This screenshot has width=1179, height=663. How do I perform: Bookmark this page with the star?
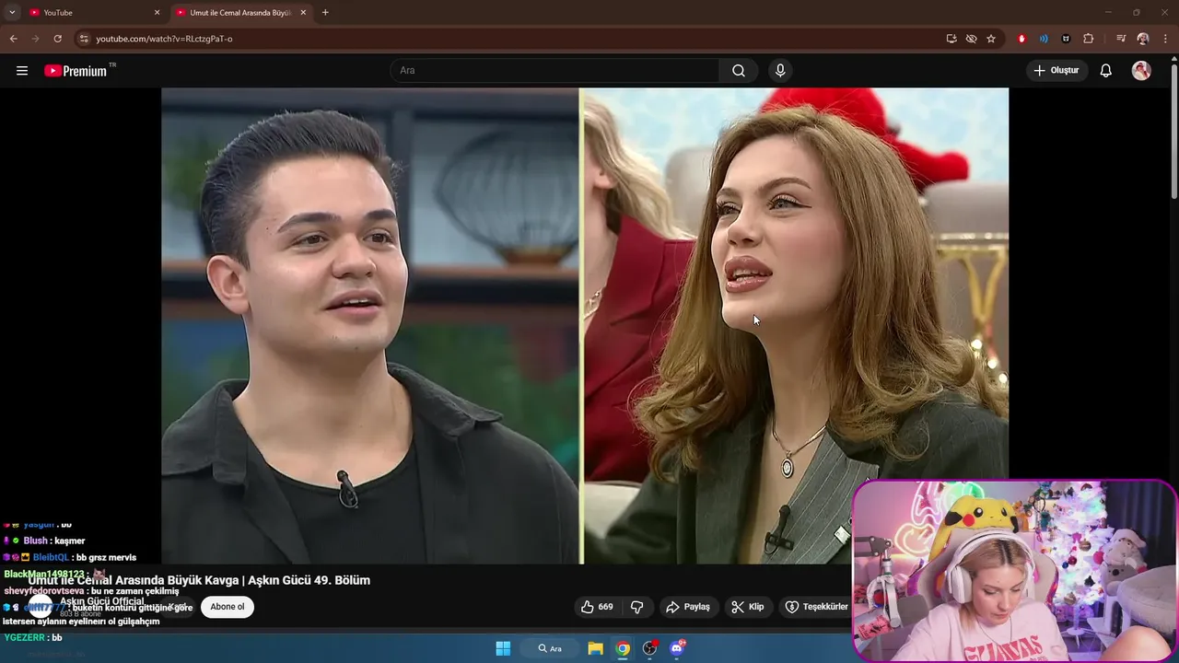point(991,39)
